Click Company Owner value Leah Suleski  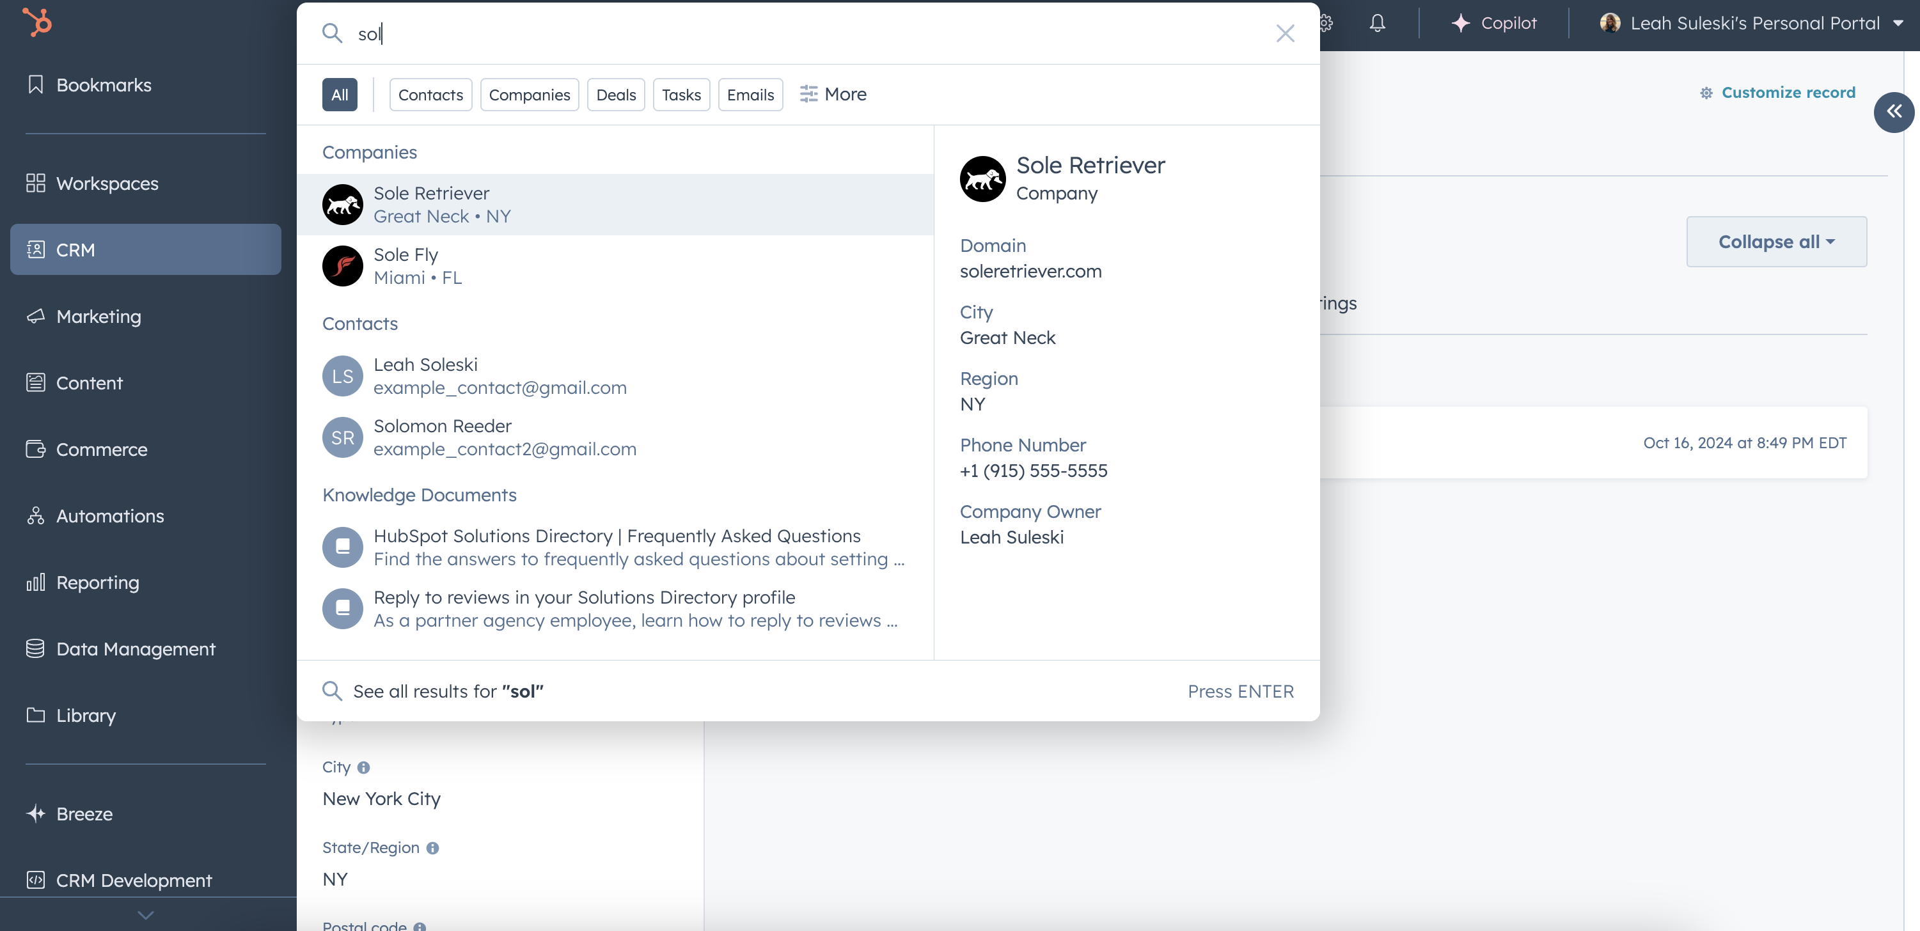tap(1011, 537)
